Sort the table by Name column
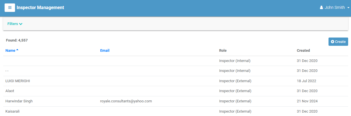The height and width of the screenshot is (116, 351). click(x=12, y=51)
